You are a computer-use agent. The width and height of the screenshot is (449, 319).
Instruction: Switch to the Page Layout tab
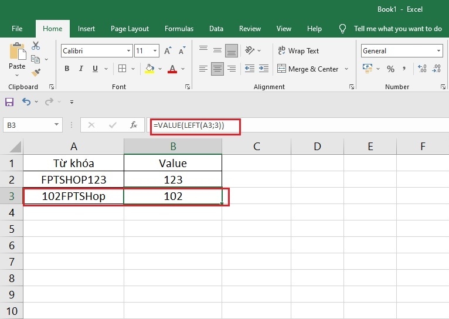coord(130,29)
